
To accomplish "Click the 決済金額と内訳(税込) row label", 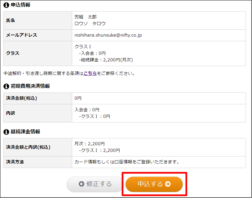I will coord(28,147).
